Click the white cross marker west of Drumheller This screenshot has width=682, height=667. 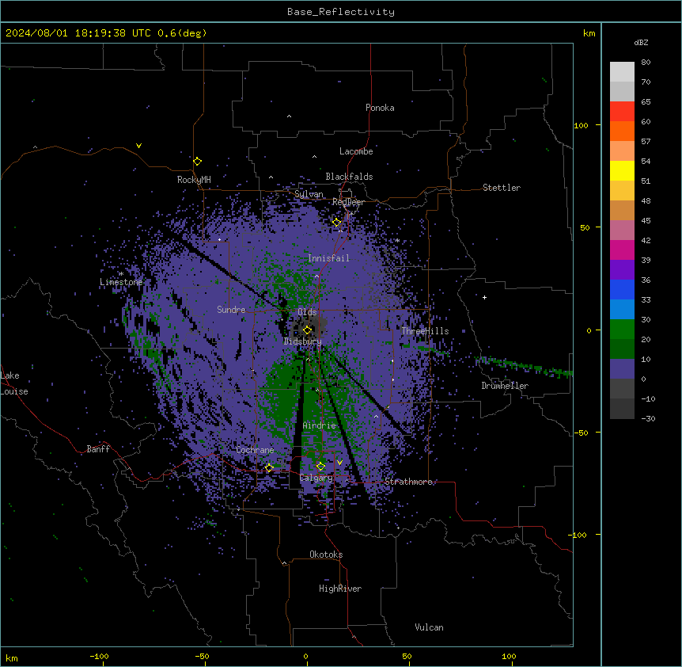coord(484,297)
